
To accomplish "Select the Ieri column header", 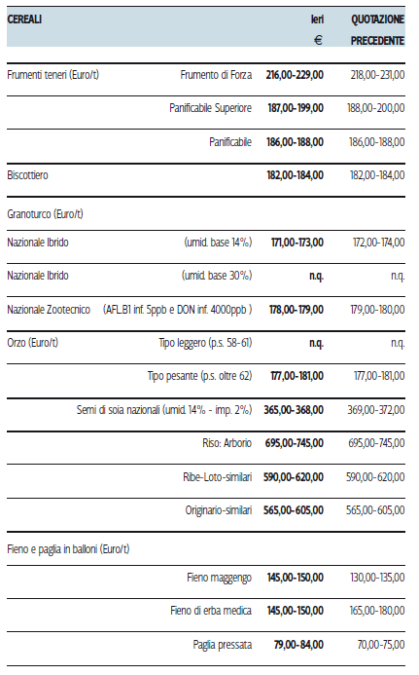I will point(317,19).
